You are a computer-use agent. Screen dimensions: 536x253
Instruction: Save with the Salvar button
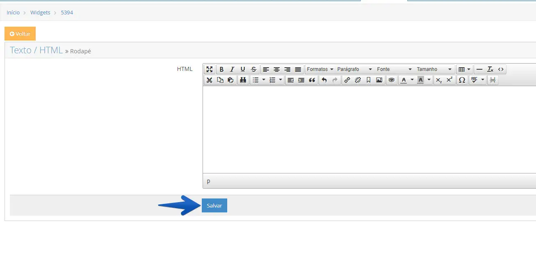(214, 205)
